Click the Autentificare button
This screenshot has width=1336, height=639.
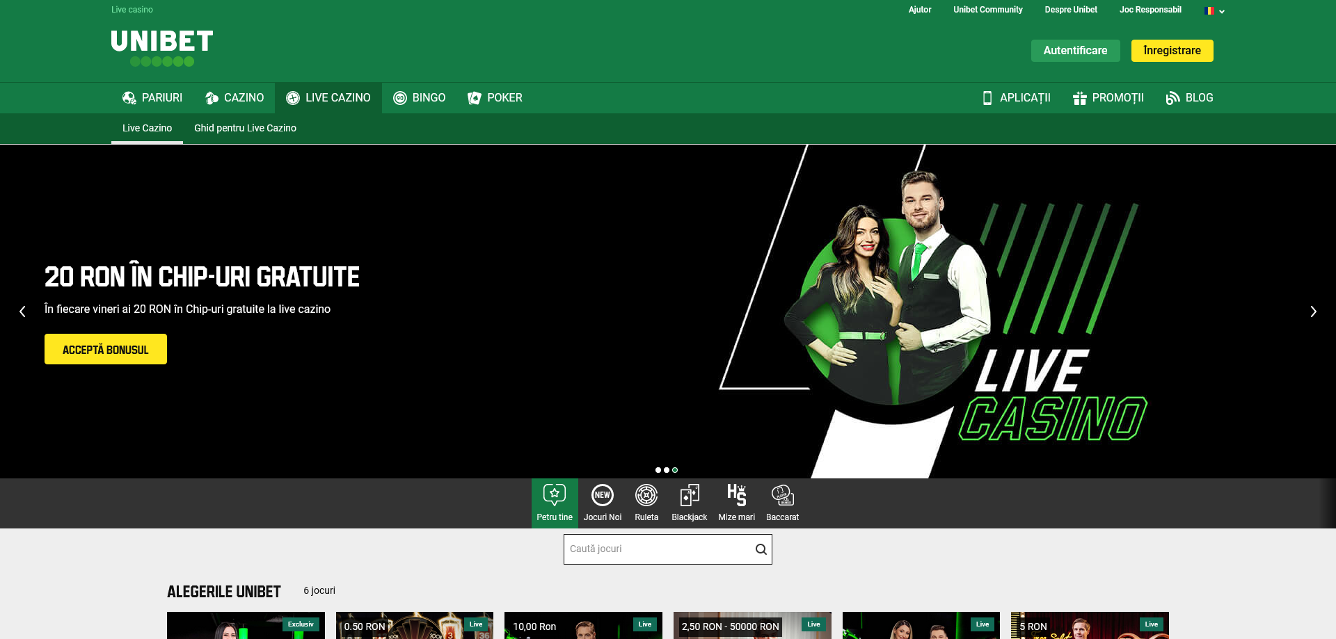(x=1075, y=51)
